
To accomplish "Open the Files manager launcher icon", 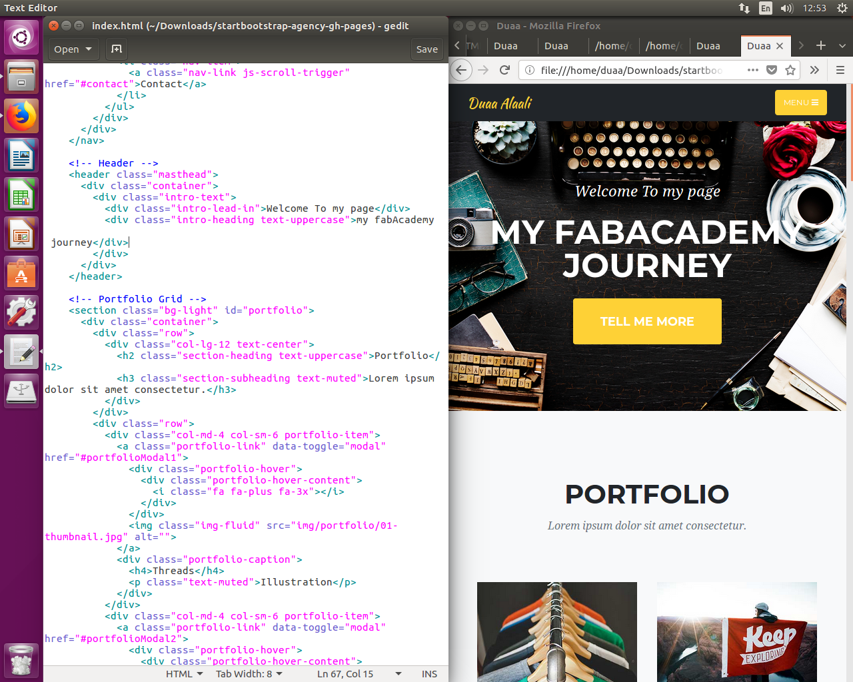I will click(21, 77).
